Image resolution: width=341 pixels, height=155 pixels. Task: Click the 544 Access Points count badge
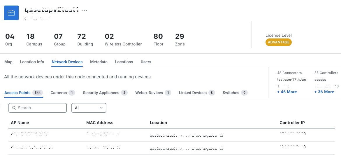tap(38, 93)
